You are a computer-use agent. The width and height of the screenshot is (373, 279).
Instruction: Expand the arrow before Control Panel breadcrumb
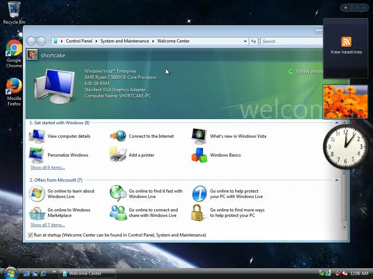coord(62,41)
